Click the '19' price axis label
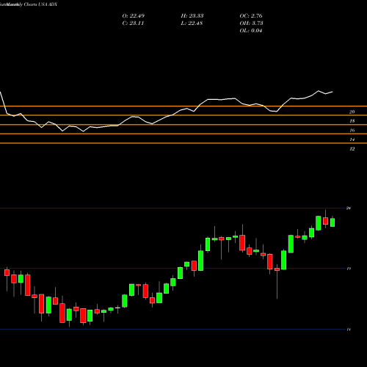 point(349,269)
